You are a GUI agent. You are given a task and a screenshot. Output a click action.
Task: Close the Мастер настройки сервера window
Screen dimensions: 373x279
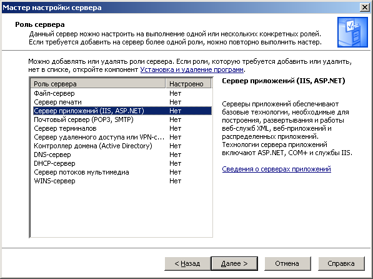pos(365,8)
